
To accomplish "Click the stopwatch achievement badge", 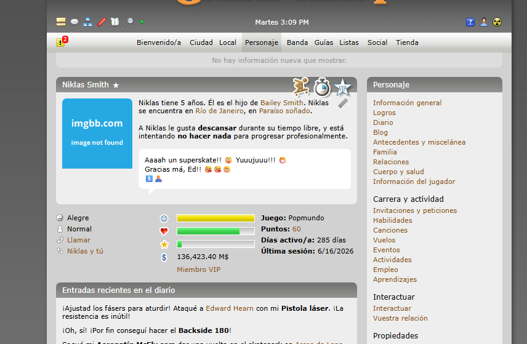I will (321, 87).
